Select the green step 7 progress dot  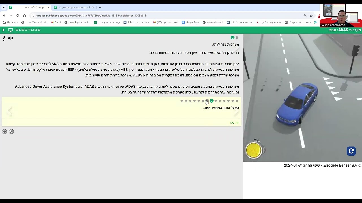coord(211,101)
